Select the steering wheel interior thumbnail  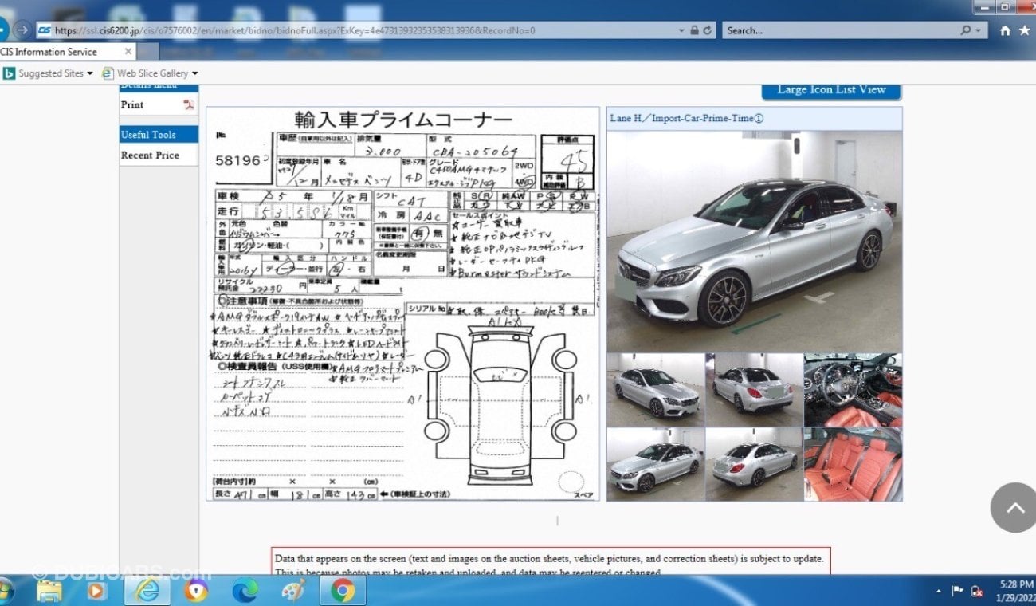coord(853,390)
